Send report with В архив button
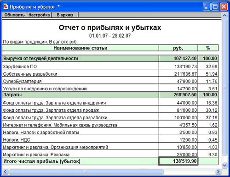This screenshot has height=177, width=230. point(65,15)
